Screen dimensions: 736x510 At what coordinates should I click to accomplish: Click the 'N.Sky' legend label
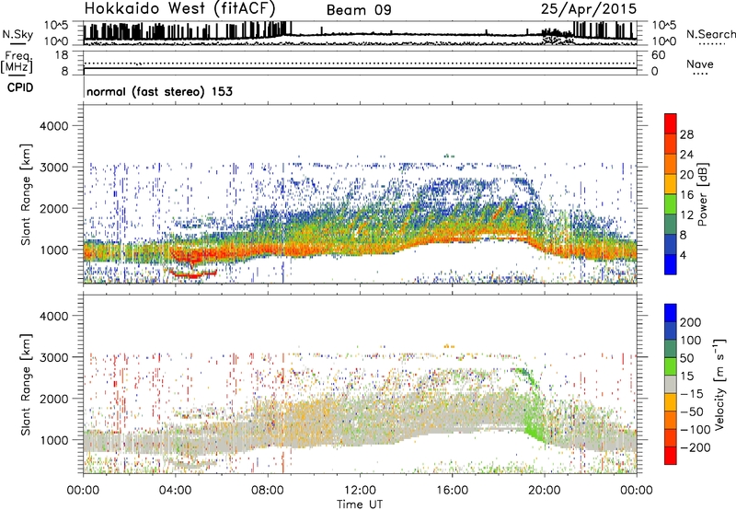click(x=17, y=34)
